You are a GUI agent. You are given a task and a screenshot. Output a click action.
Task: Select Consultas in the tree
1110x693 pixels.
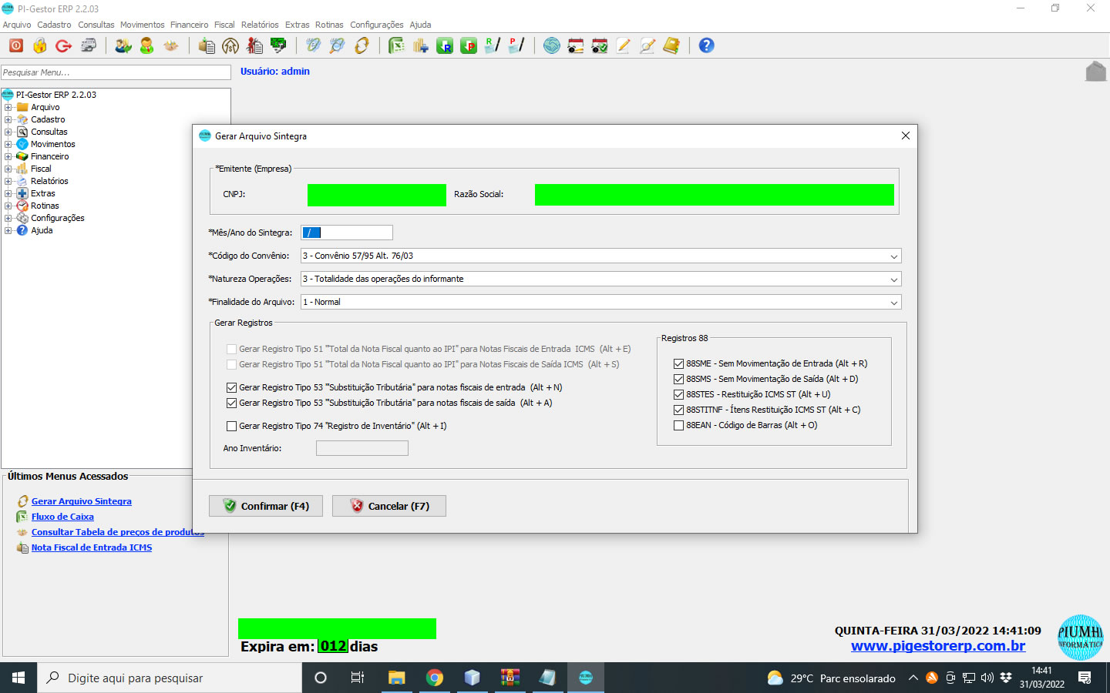pos(49,132)
